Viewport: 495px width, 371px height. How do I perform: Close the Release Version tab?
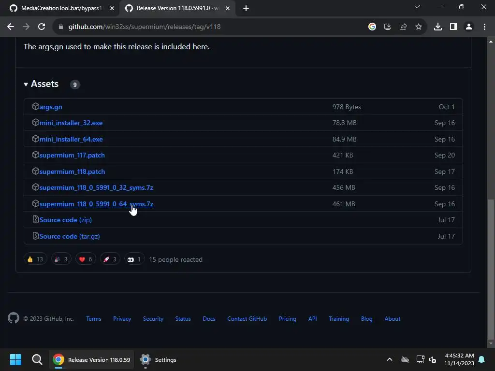pyautogui.click(x=228, y=8)
